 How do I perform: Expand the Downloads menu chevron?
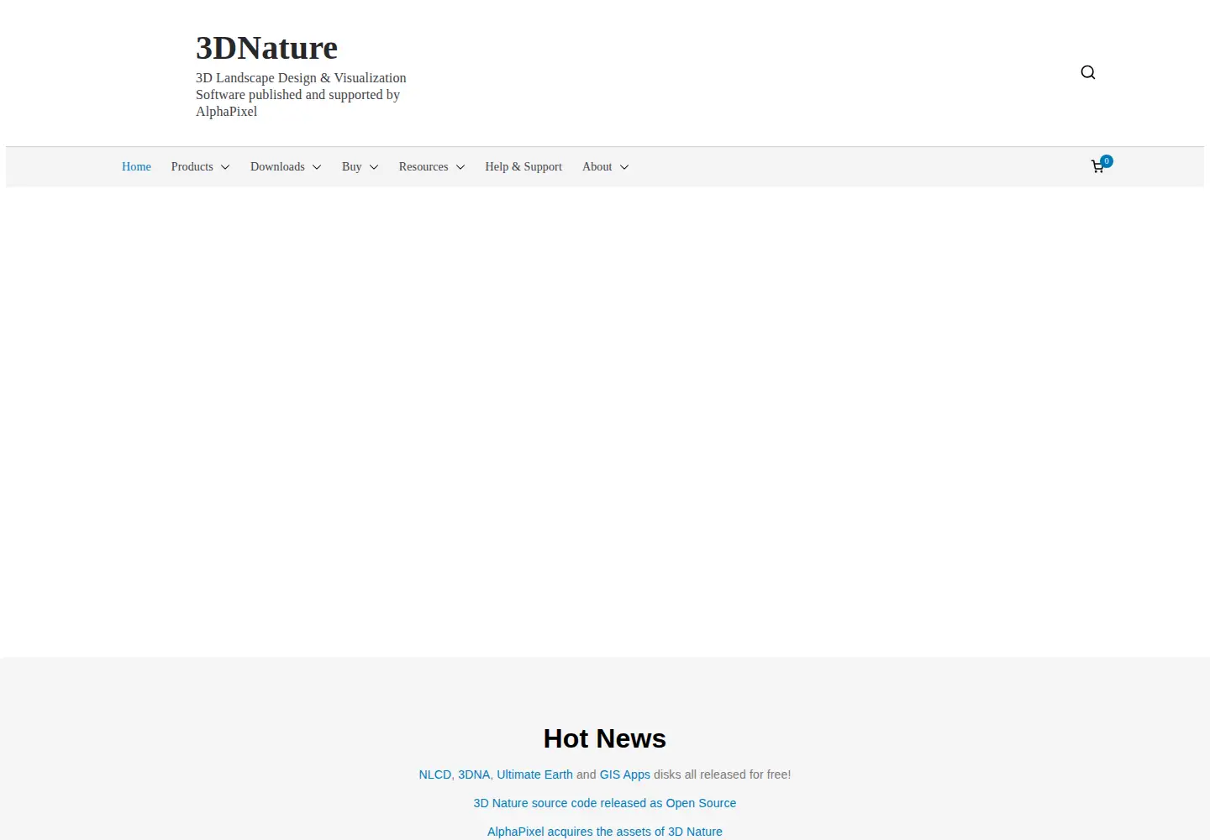[x=317, y=167]
